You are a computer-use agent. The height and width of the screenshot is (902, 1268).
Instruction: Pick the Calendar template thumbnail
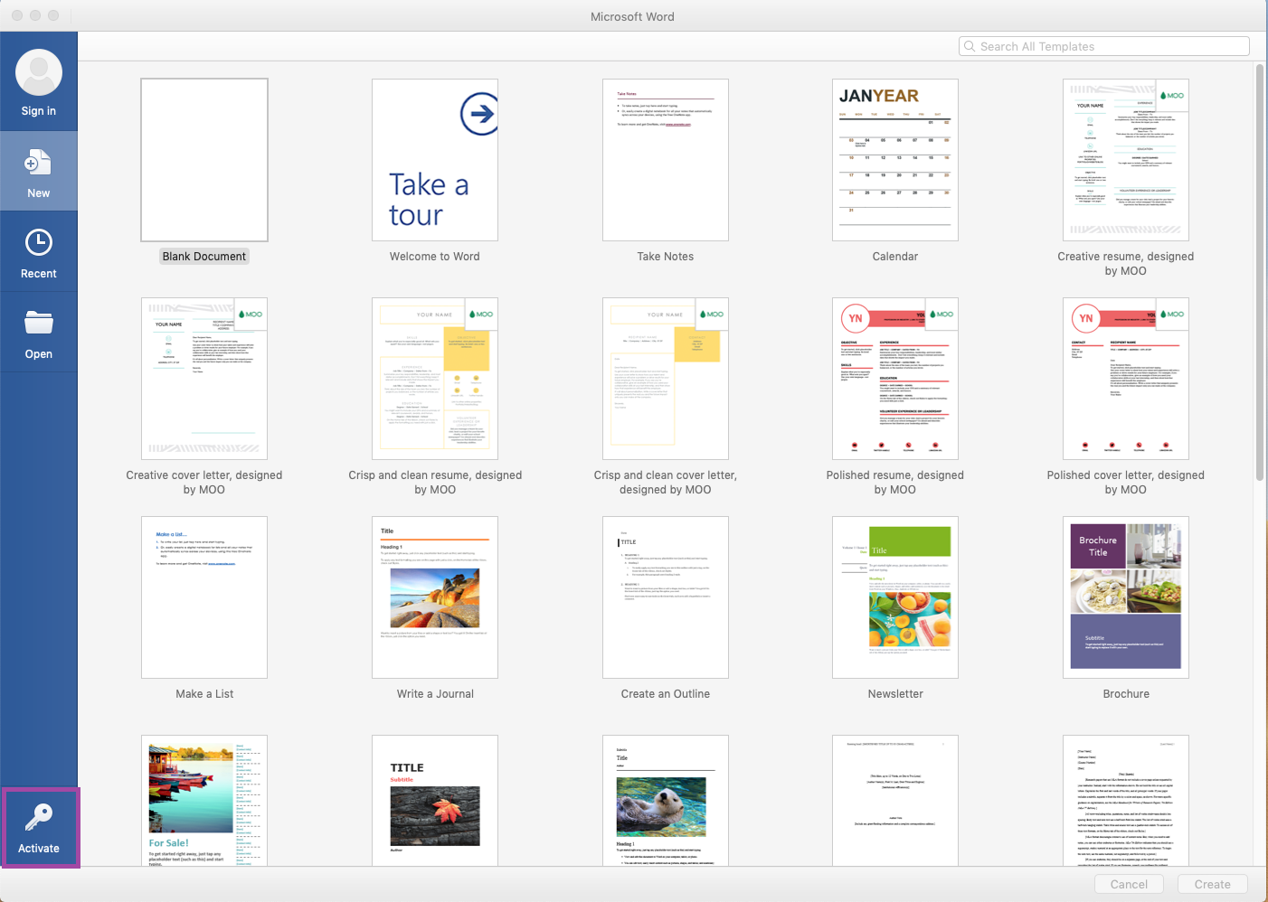895,160
